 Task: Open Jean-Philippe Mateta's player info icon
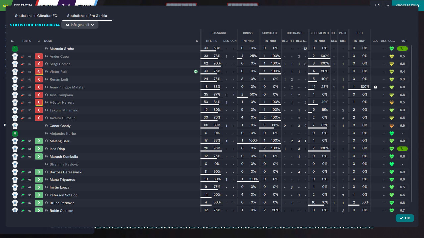pos(46,87)
